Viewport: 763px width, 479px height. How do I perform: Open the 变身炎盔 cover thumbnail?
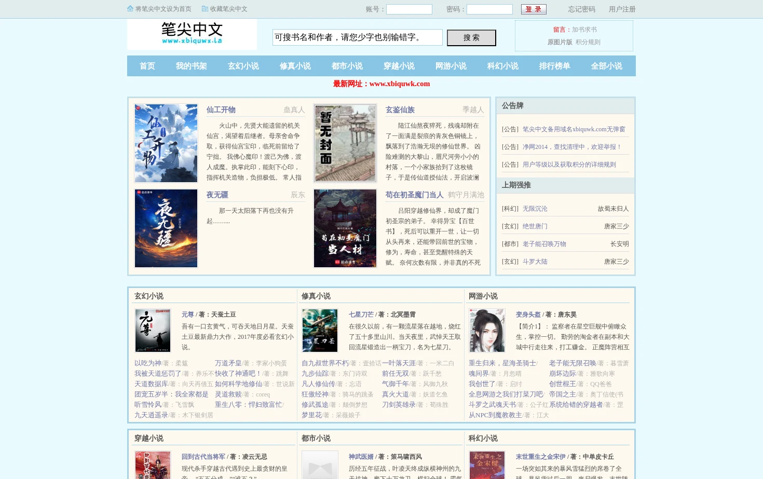[487, 331]
